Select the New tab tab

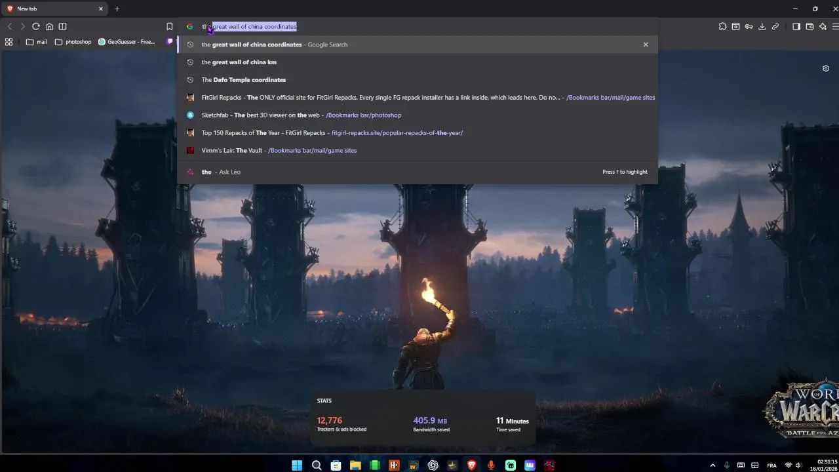click(54, 9)
